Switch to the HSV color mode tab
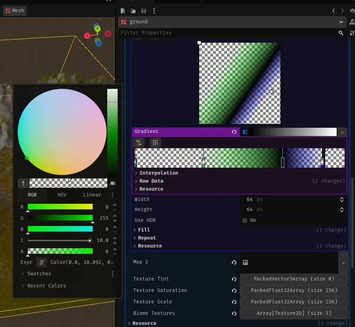 click(x=62, y=195)
